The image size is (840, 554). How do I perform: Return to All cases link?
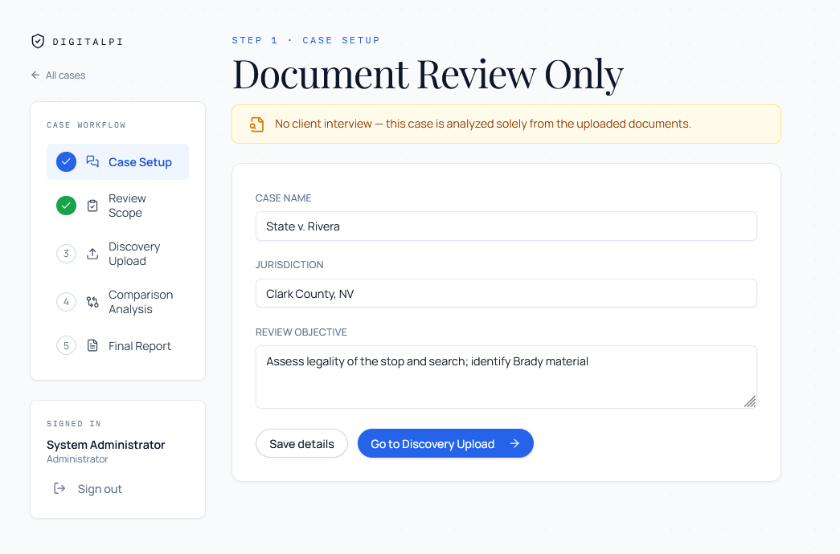[59, 75]
